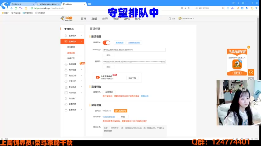The height and width of the screenshot is (146, 261).
Task: Click the Douyu fish logo
Action: click(67, 18)
